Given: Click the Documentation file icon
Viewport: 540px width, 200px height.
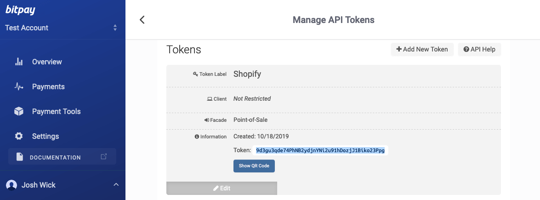Looking at the screenshot, I should pyautogui.click(x=19, y=157).
